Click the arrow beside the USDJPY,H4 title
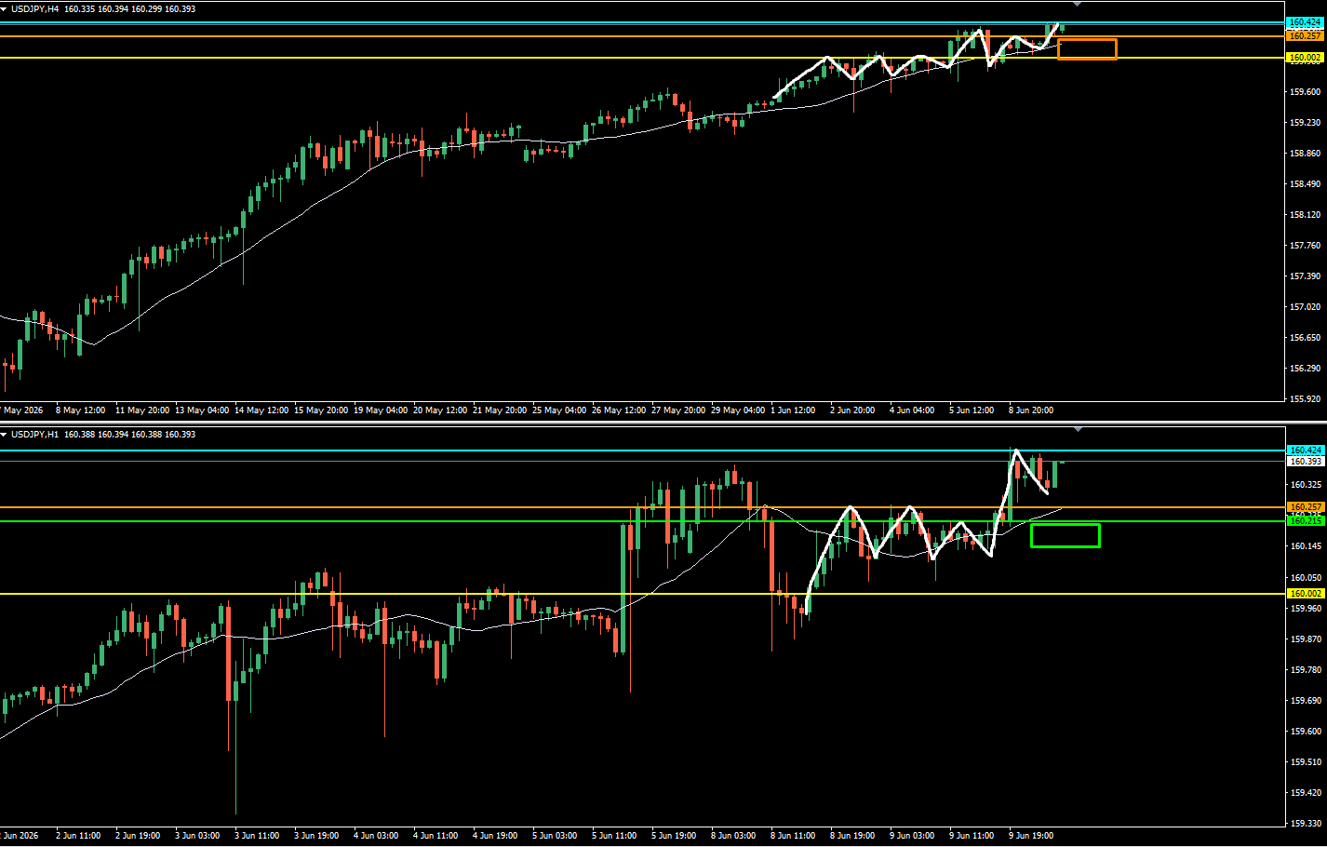The width and height of the screenshot is (1327, 847). (x=4, y=8)
